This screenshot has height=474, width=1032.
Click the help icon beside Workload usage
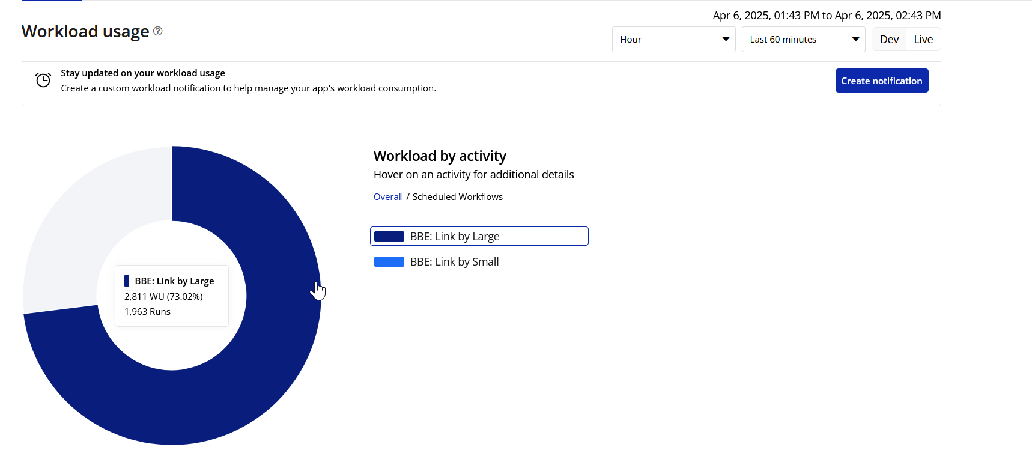[x=157, y=31]
